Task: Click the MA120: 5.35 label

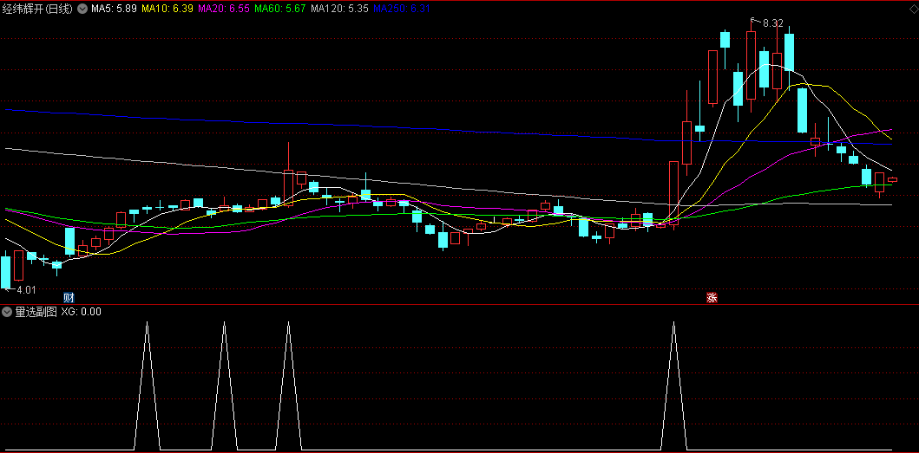Action: click(339, 9)
